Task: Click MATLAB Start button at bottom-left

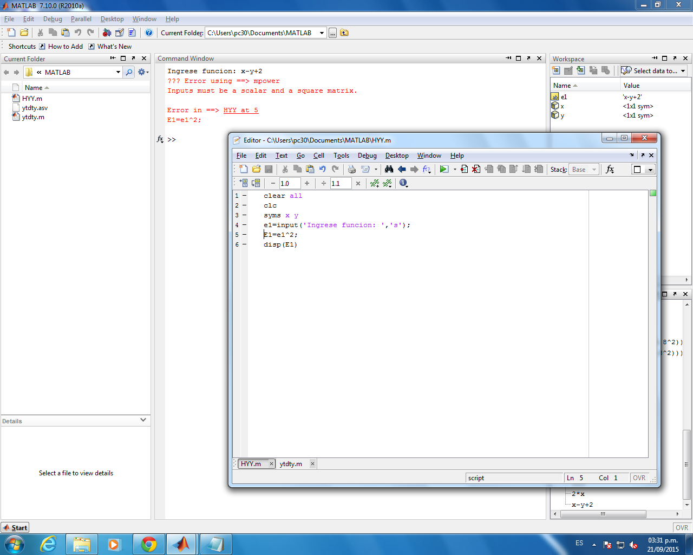Action: point(15,527)
